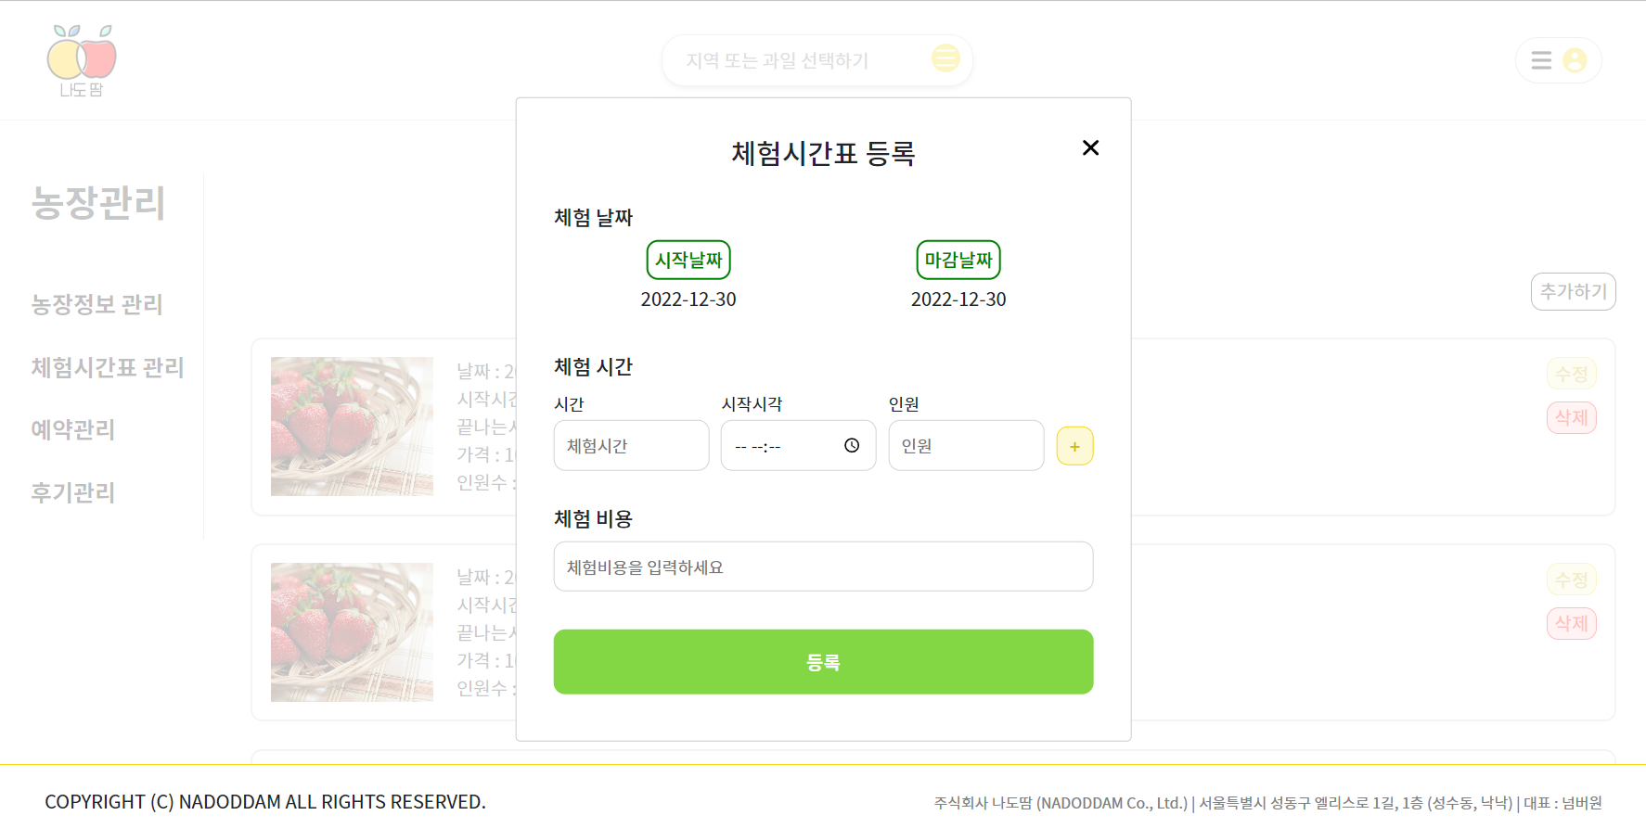Open the clock icon in the 시작시각 field
1646x828 pixels.
pos(851,445)
